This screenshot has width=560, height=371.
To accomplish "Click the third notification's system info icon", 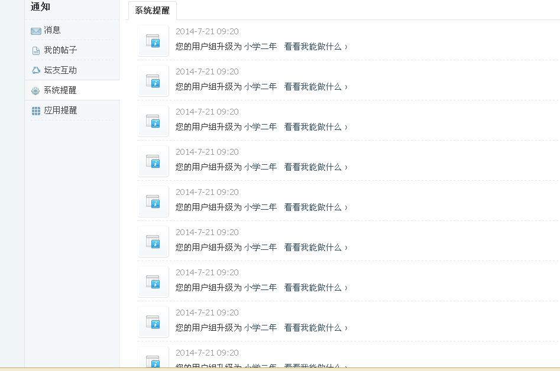I will point(153,121).
